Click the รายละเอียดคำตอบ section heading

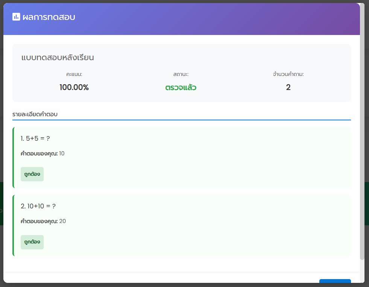click(35, 114)
